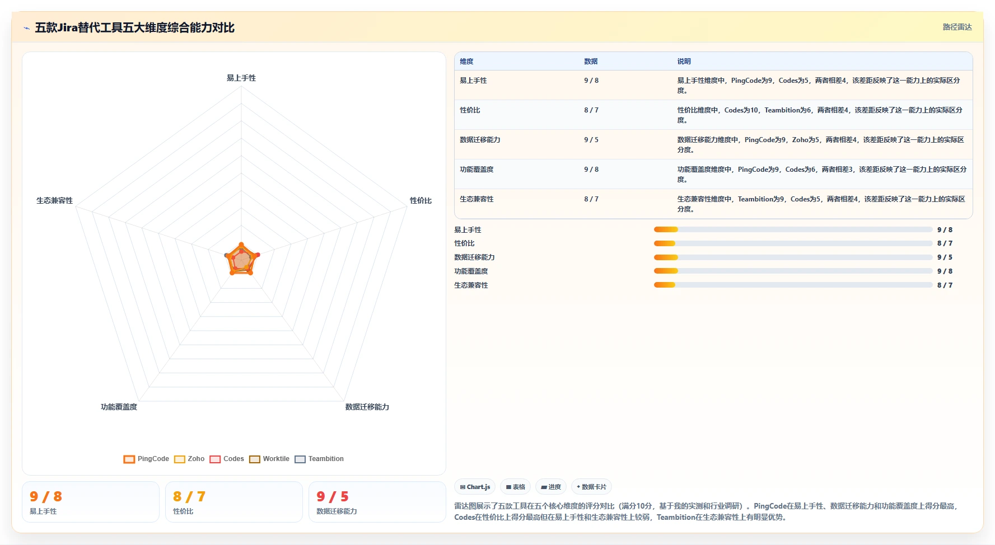The height and width of the screenshot is (545, 995).
Task: Click the 生态兼容性 radar axis label
Action: pyautogui.click(x=54, y=200)
